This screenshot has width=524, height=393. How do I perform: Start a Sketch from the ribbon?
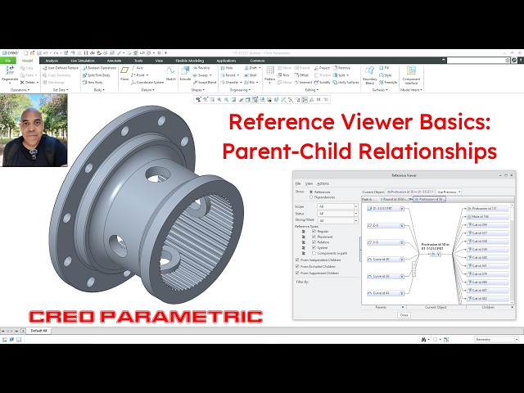(x=171, y=74)
